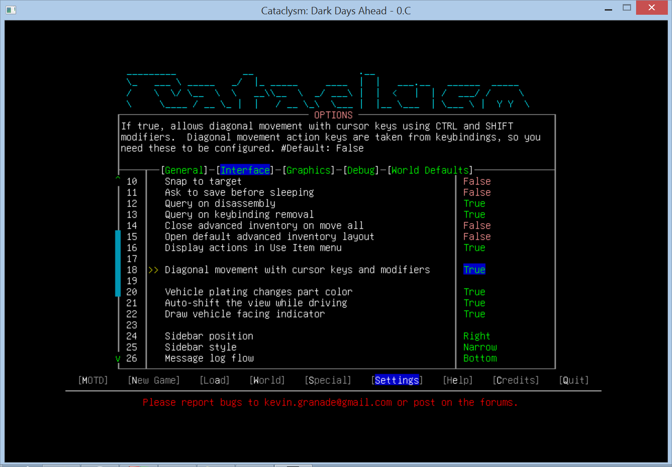Screen dimensions: 672x467
Task: Select the Sidebar style option
Action: pyautogui.click(x=201, y=347)
